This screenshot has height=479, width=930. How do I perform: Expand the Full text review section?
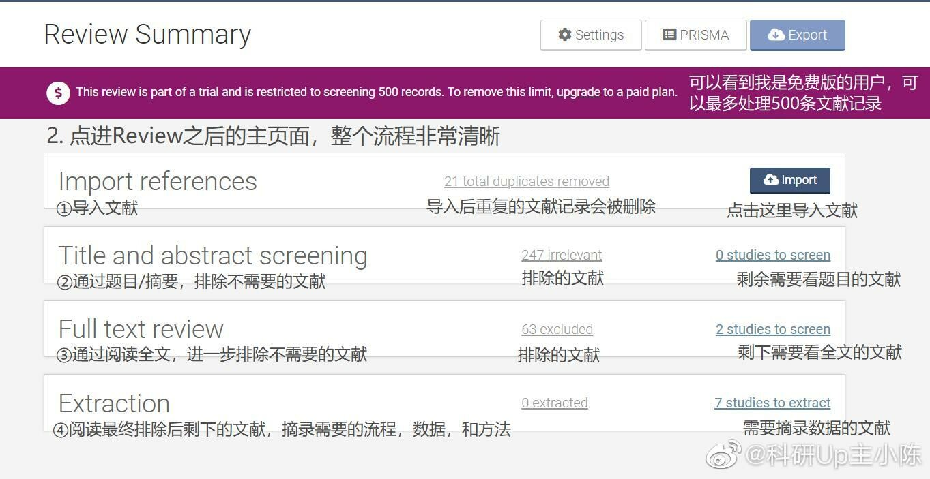tap(141, 329)
